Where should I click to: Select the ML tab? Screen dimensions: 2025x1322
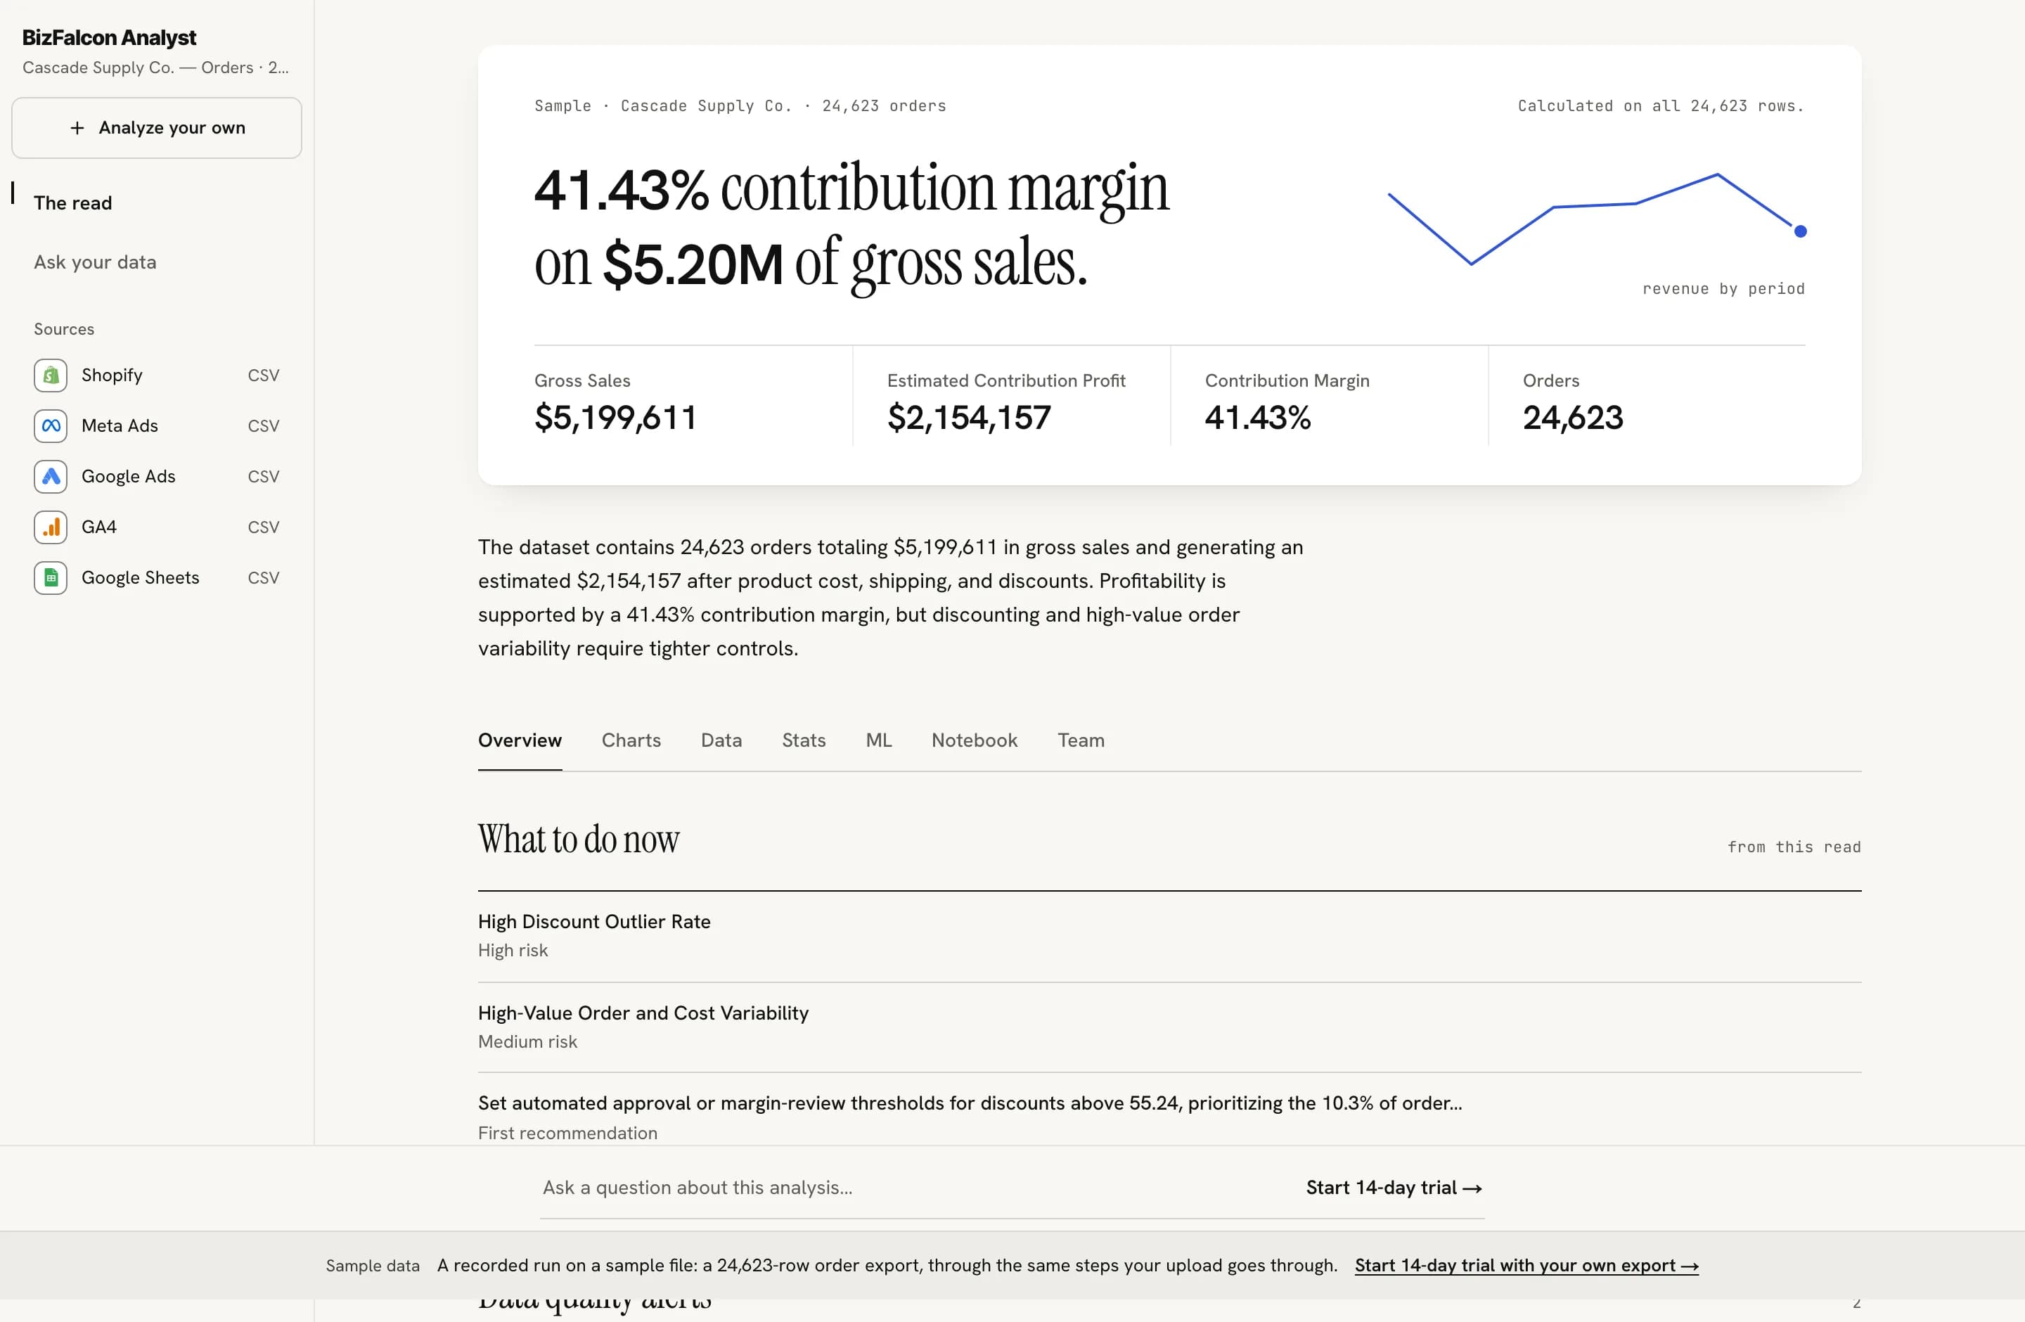click(879, 740)
